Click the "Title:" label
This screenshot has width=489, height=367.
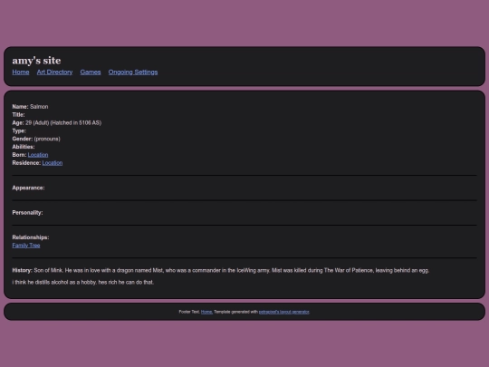click(x=18, y=115)
